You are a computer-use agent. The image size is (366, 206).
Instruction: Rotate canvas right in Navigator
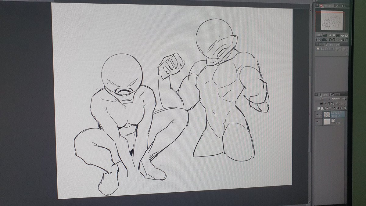point(334,40)
